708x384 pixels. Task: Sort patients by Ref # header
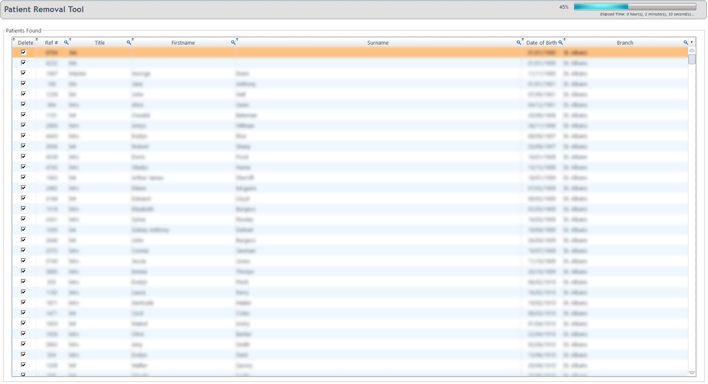click(51, 43)
